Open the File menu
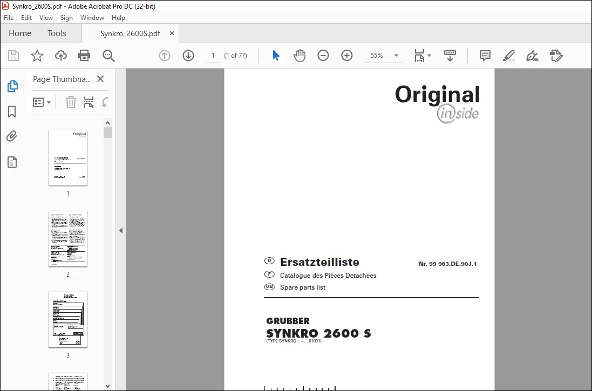The height and width of the screenshot is (391, 592). [x=9, y=18]
